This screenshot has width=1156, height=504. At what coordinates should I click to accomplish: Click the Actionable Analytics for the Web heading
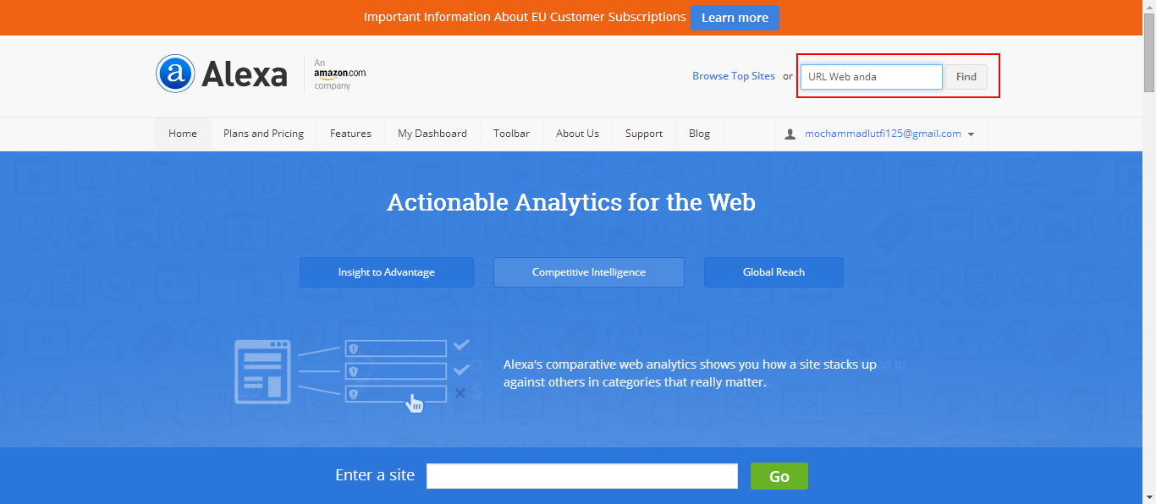click(x=571, y=203)
